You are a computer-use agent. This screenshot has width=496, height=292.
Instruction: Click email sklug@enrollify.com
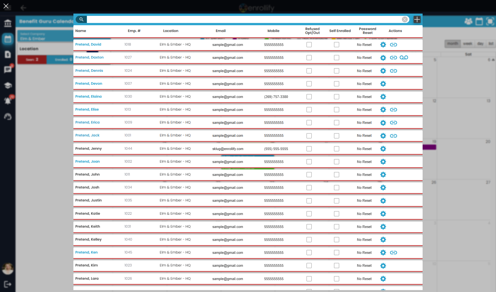[x=228, y=149]
